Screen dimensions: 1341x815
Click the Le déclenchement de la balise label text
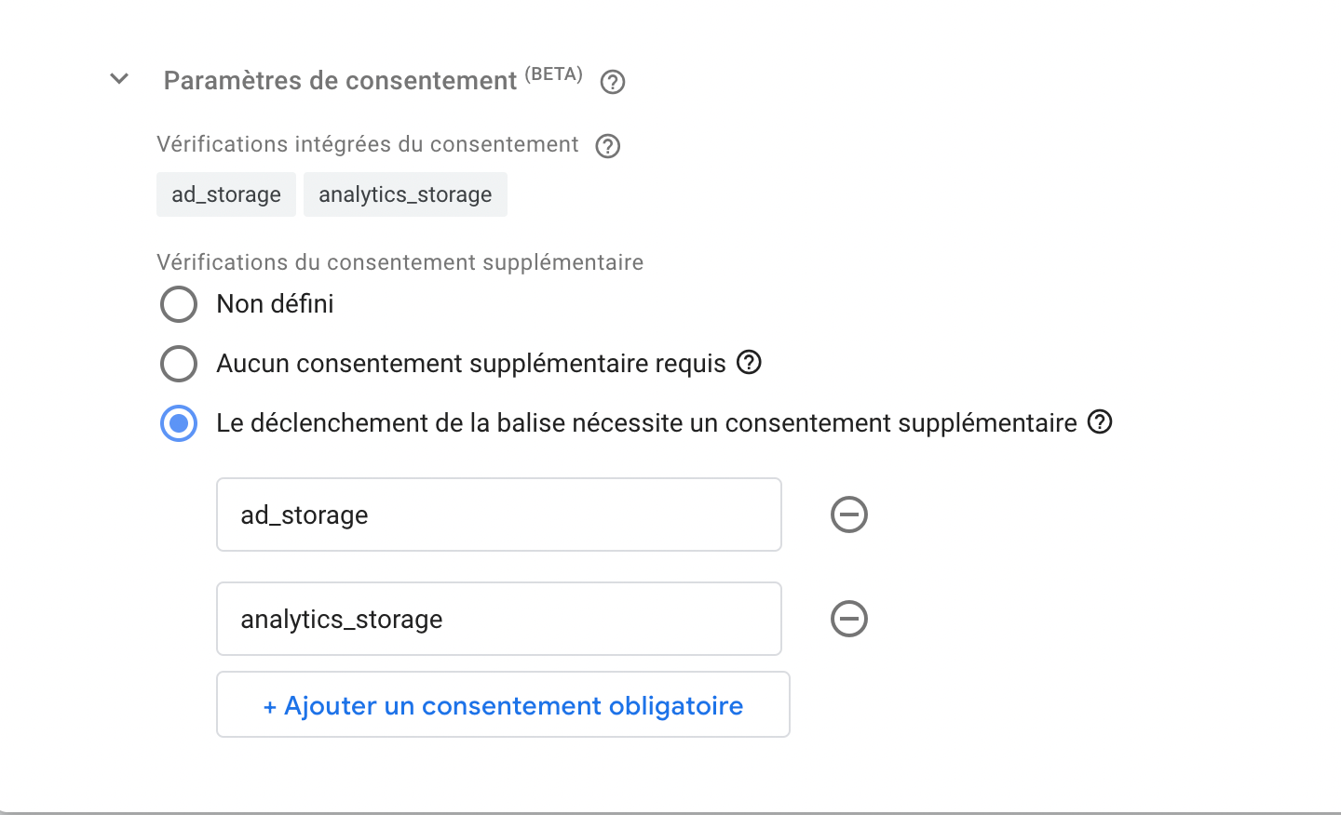tap(646, 423)
